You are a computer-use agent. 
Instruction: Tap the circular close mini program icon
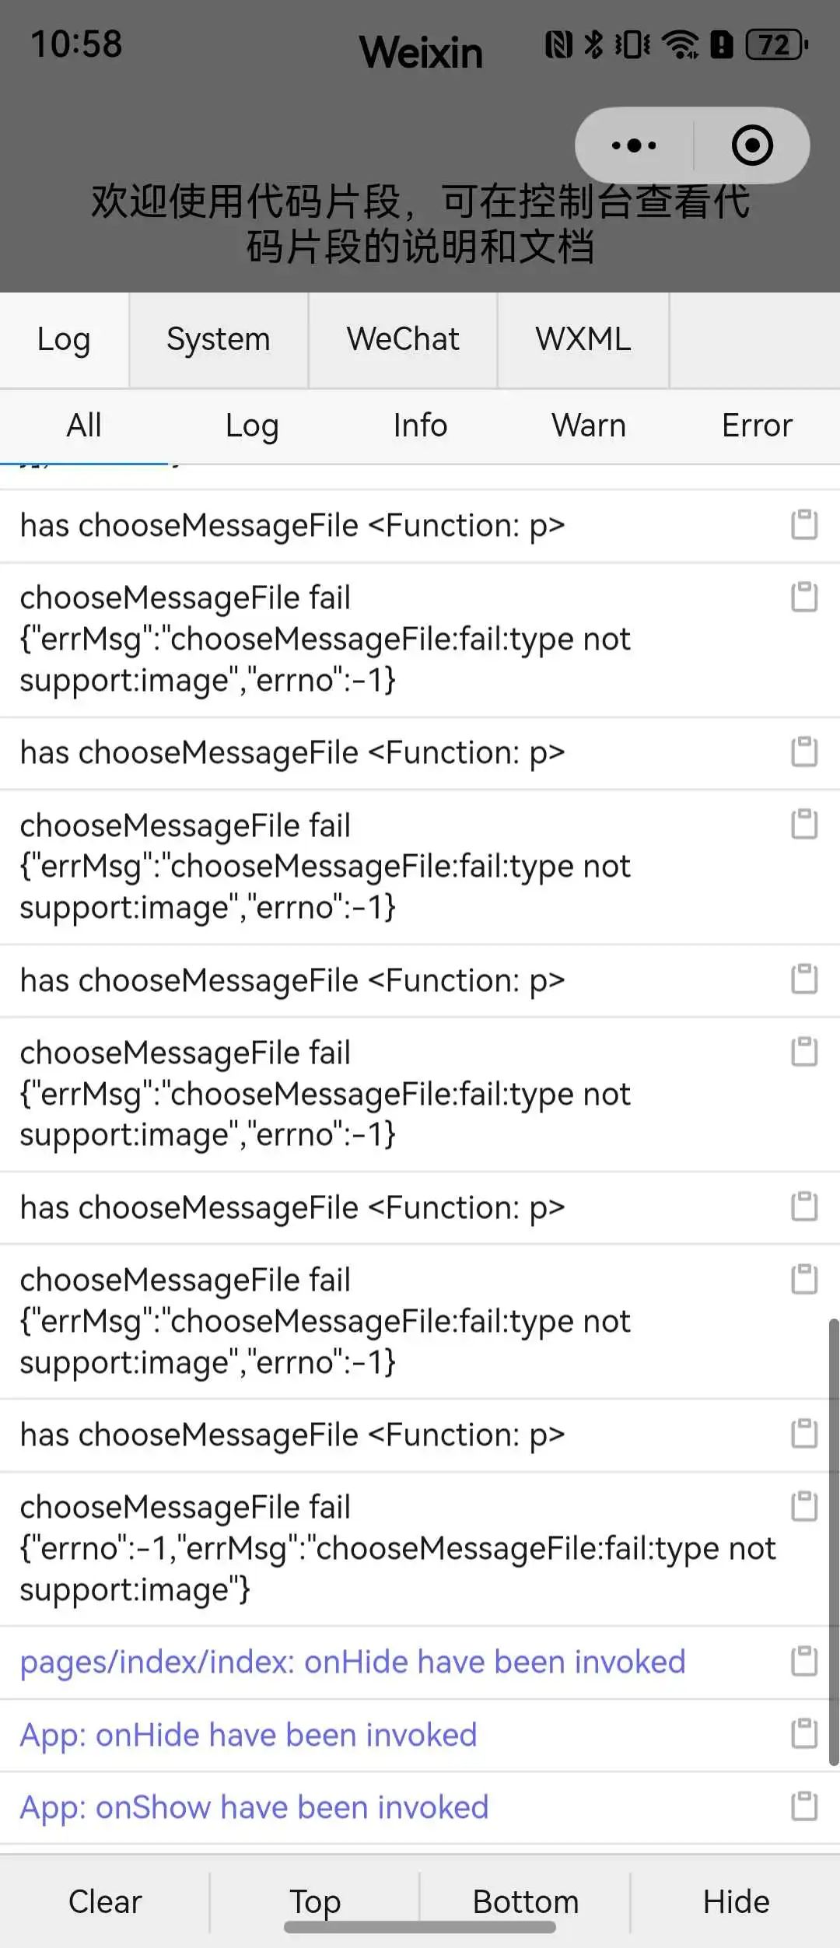coord(752,145)
